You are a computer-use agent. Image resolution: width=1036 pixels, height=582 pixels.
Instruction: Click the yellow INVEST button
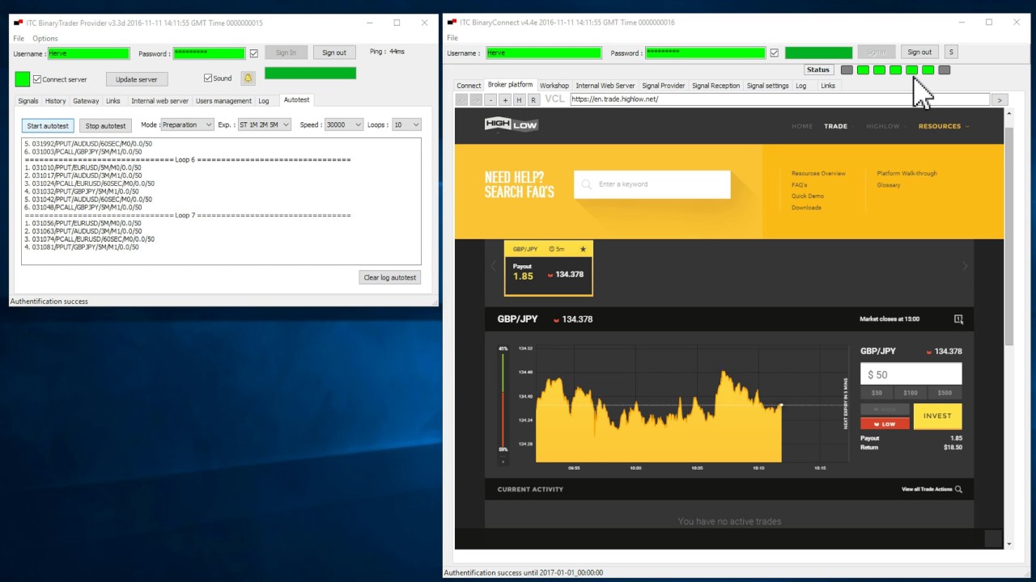click(x=937, y=416)
